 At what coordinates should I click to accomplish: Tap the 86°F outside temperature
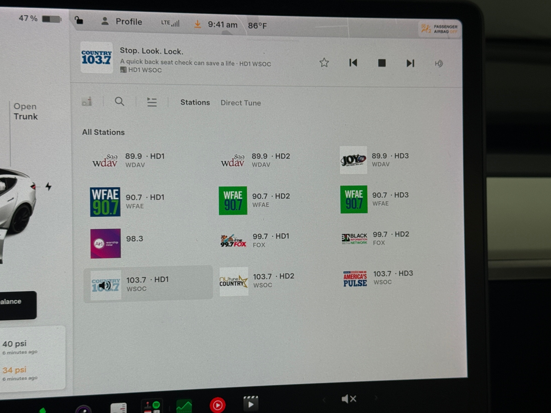pyautogui.click(x=257, y=25)
